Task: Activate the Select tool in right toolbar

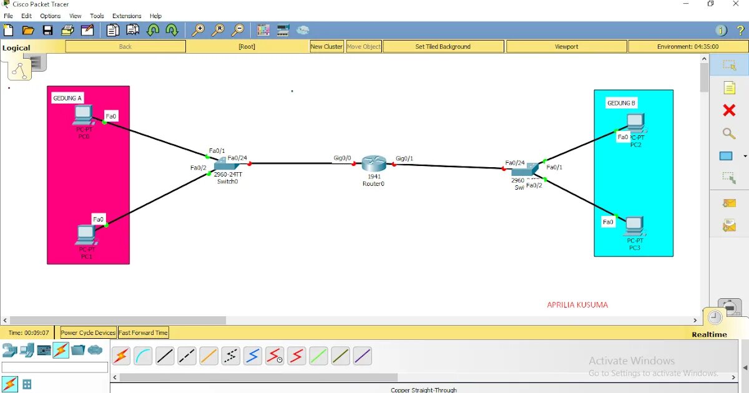Action: [729, 65]
